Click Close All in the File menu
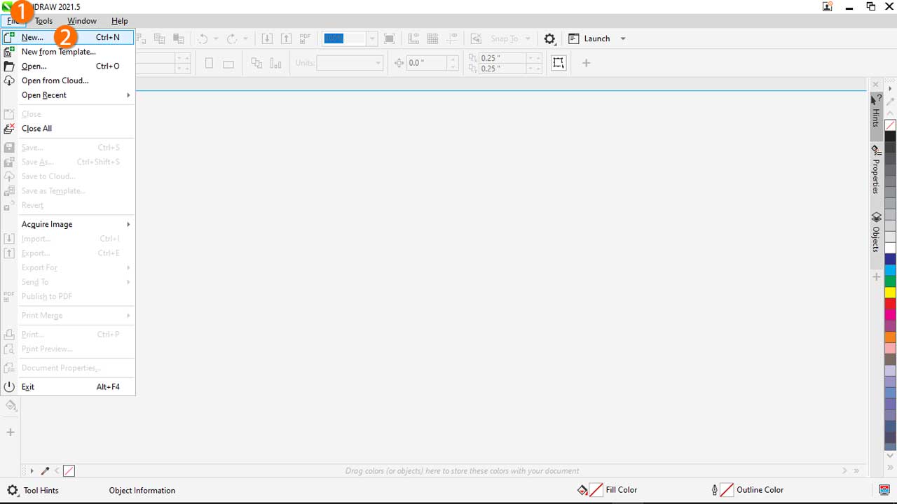 tap(36, 129)
